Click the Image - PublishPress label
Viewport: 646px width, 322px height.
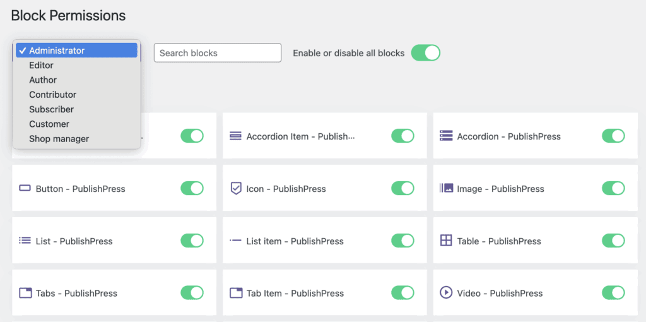[x=500, y=189]
